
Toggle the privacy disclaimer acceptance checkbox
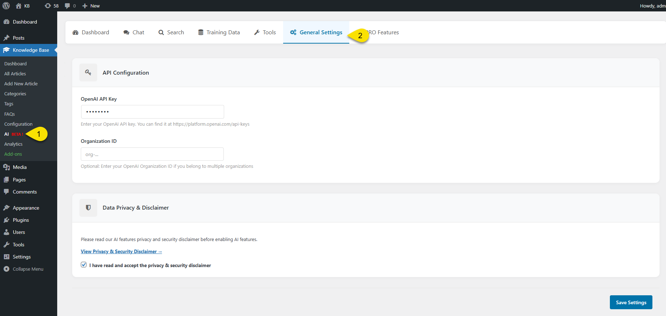pos(84,265)
